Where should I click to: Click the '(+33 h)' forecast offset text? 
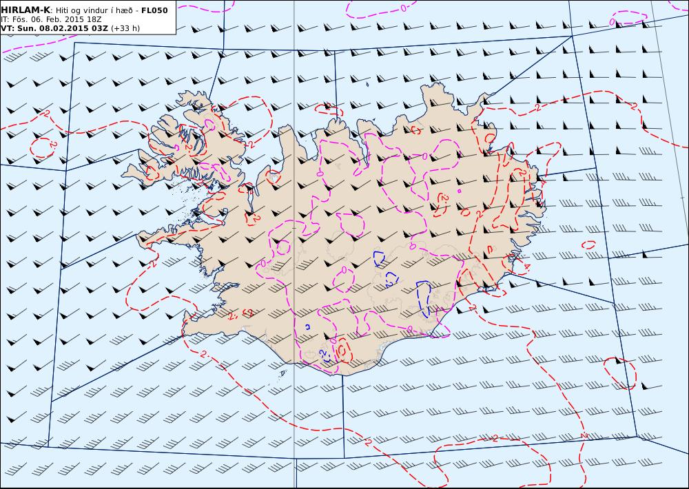tap(125, 28)
